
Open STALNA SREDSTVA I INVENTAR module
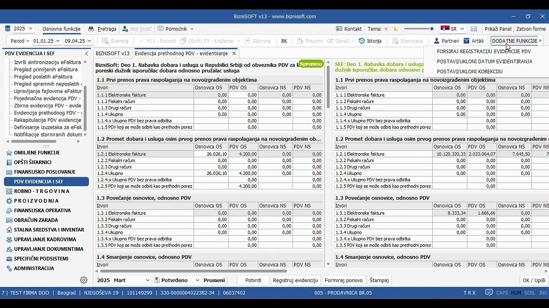pos(45,230)
